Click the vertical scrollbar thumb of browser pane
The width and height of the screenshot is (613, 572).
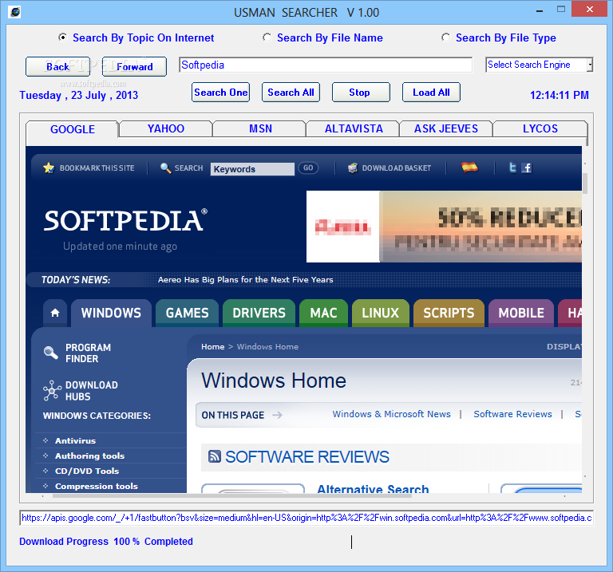coord(585,183)
